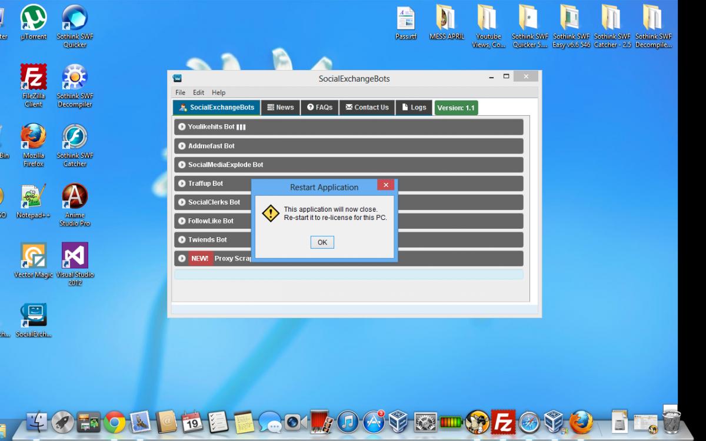
Task: Open Safari compass icon in dock
Action: pos(529,422)
